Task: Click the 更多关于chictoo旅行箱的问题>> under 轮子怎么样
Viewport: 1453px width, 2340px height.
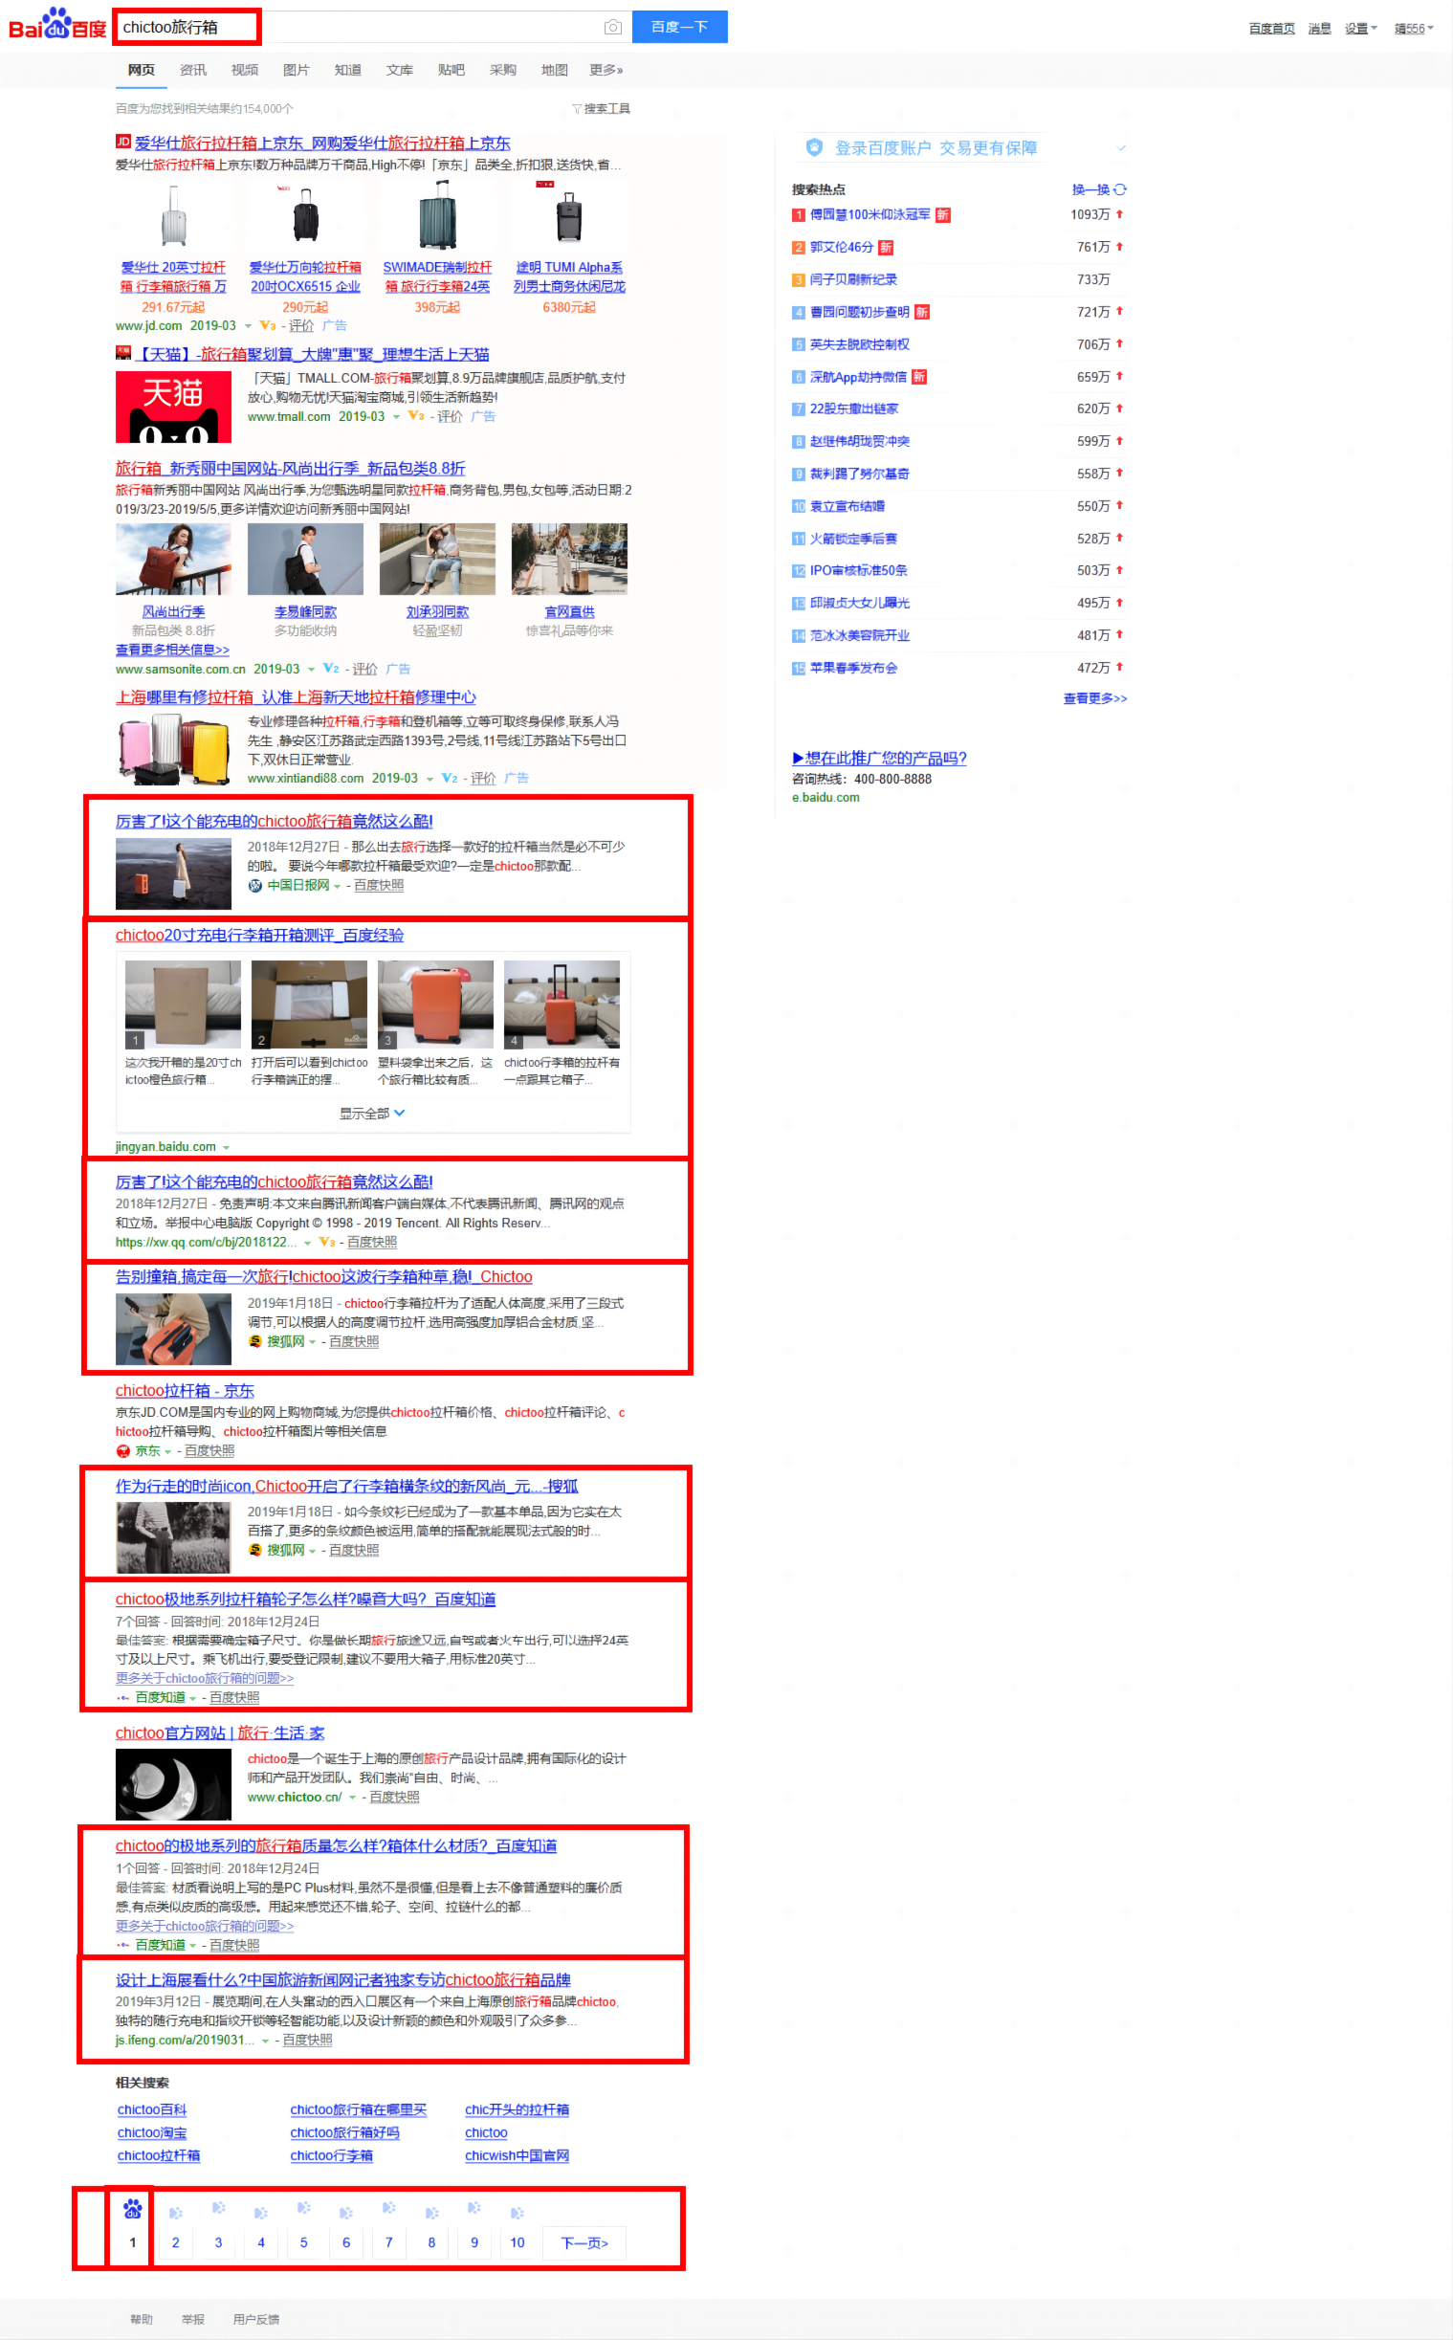Action: [x=205, y=1678]
